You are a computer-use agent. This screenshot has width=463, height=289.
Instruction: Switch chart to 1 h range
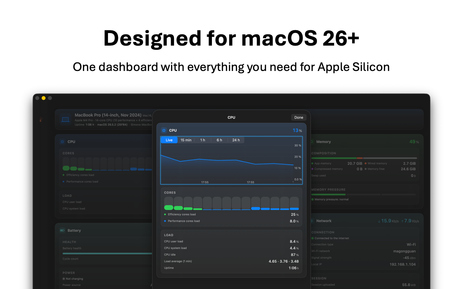tap(203, 140)
